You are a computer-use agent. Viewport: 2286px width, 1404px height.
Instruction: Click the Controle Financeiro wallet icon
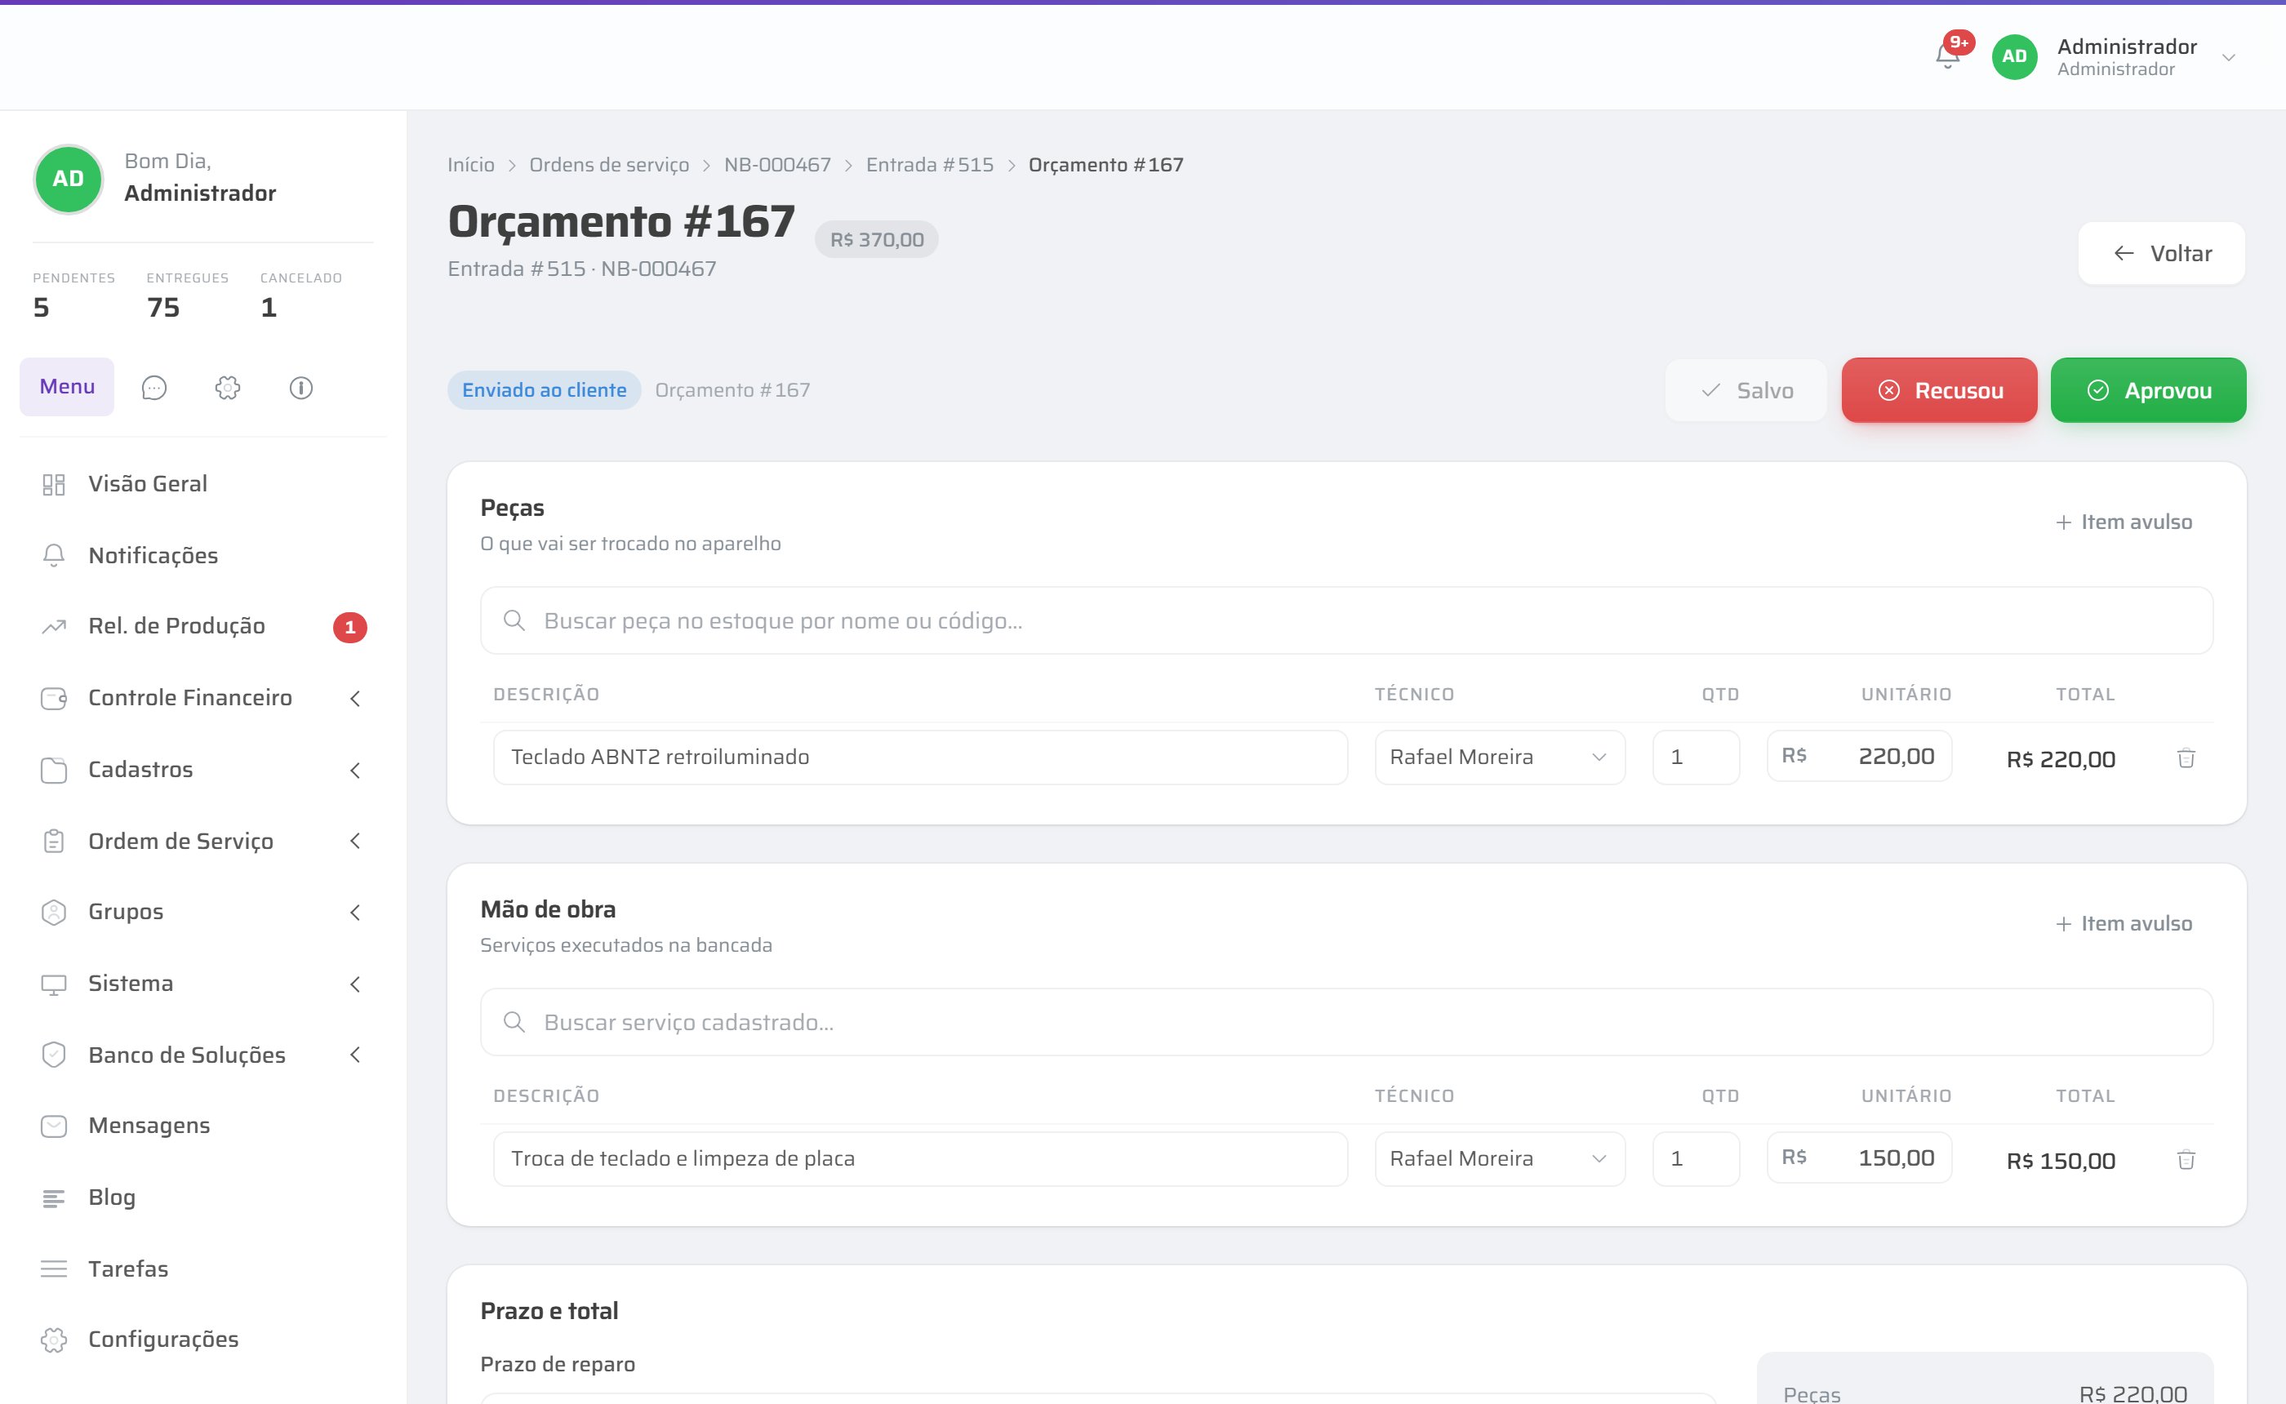point(54,698)
